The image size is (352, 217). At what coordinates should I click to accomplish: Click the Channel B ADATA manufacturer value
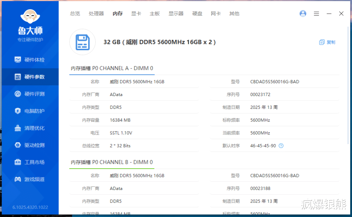116,188
